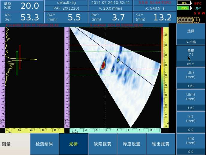Open the 厚度设置 thickness settings
Image resolution: width=206 pixels, height=155 pixels.
pos(132,144)
